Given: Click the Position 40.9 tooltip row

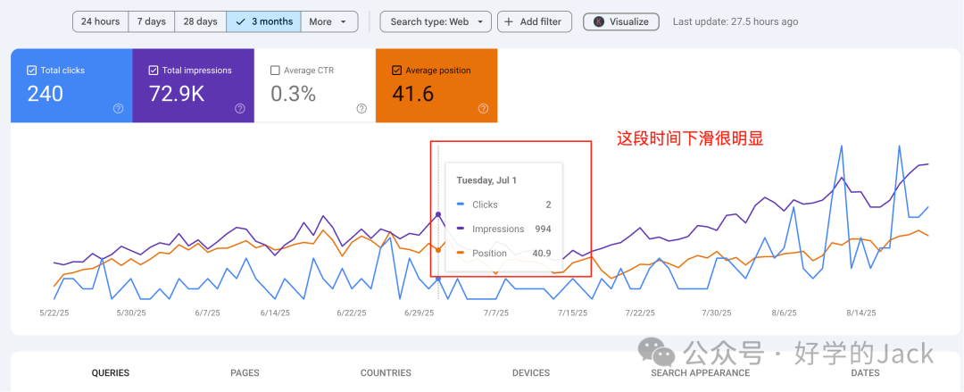Looking at the screenshot, I should 504,253.
